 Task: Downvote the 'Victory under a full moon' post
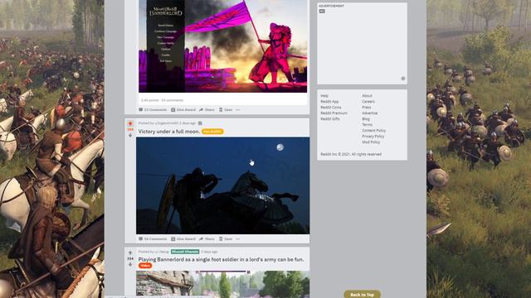point(130,135)
